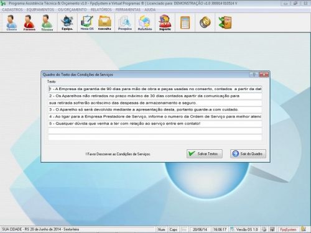Screen dimensions: 311x233
Task: Launch the calculator toolbar icon
Action: pyautogui.click(x=185, y=22)
